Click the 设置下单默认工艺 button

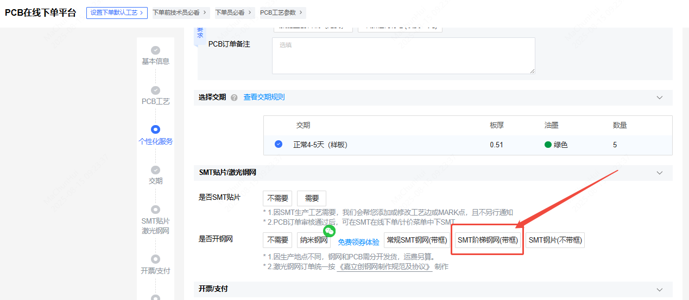117,12
